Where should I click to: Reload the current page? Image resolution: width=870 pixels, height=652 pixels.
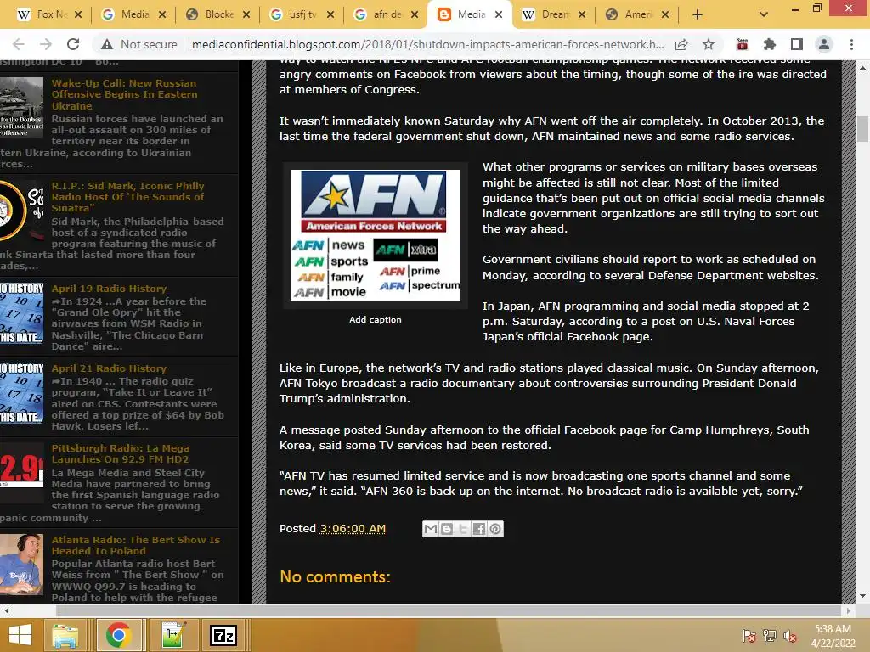pos(73,44)
